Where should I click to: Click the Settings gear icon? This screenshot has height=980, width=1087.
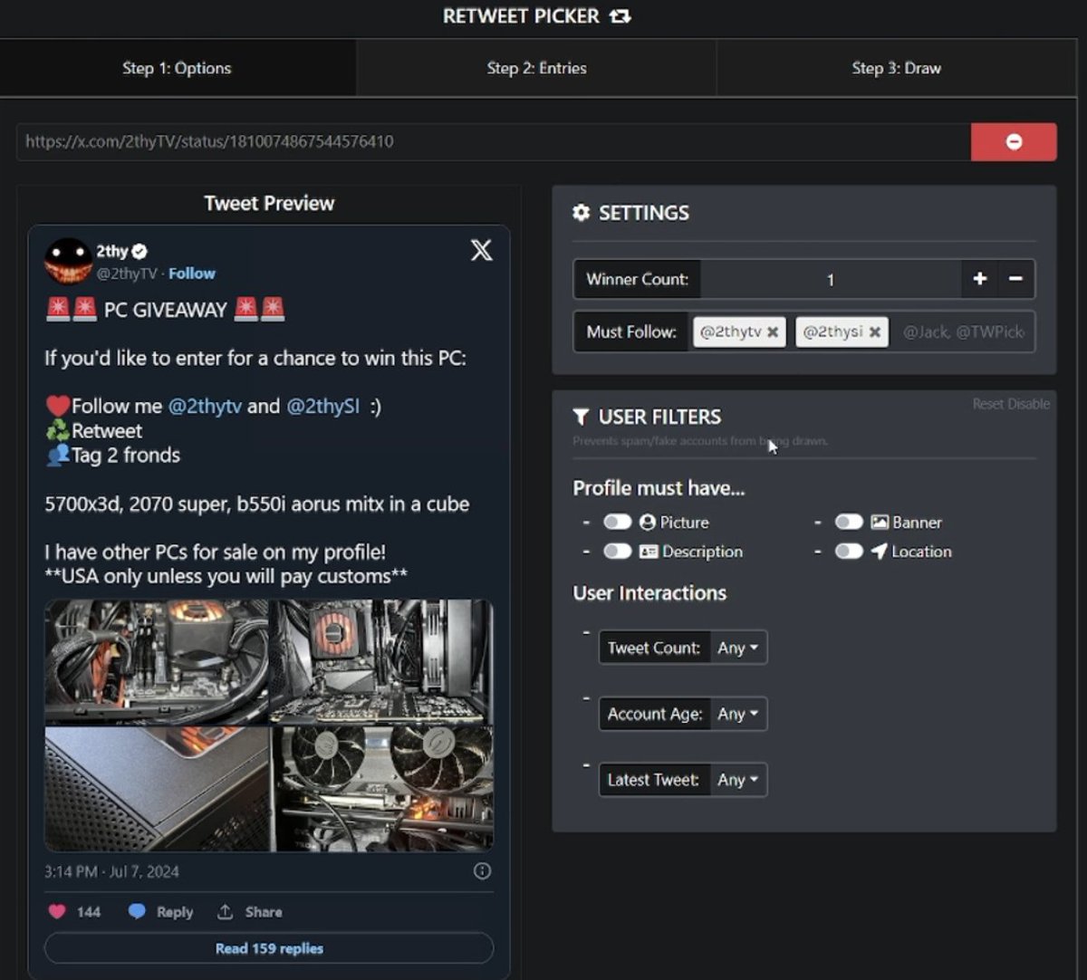[582, 213]
